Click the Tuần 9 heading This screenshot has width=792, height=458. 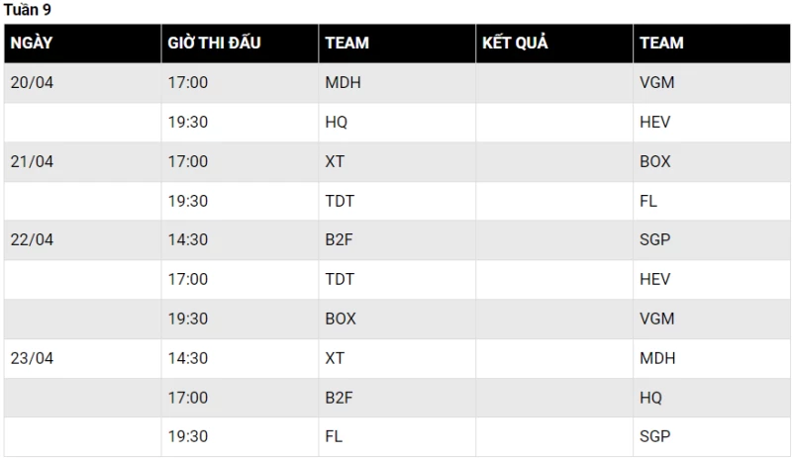point(28,10)
